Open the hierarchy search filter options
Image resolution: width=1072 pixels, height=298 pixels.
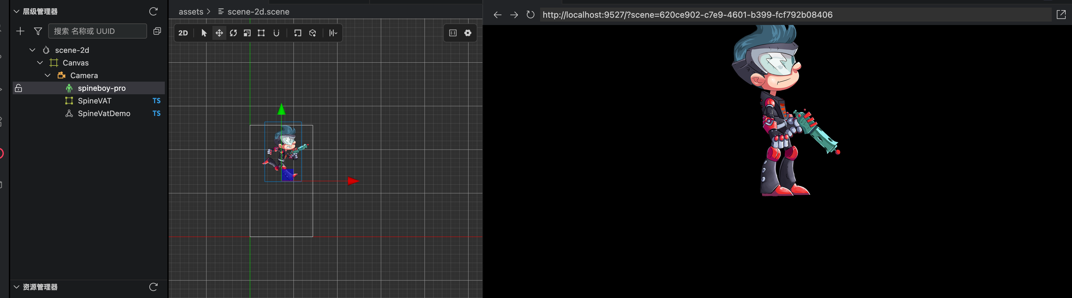[x=38, y=31]
